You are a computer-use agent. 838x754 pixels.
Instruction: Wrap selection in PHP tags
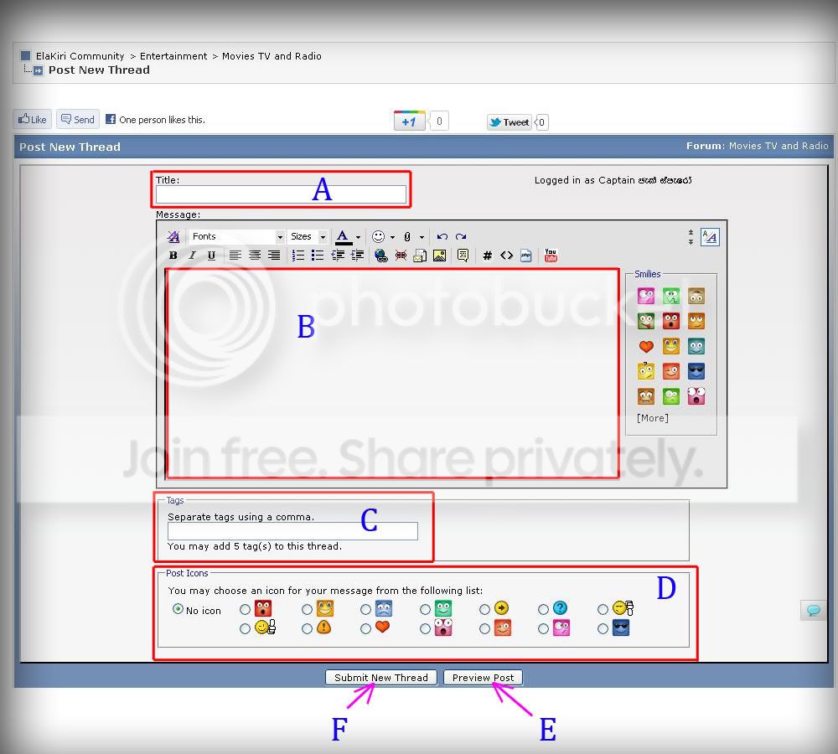tap(526, 256)
